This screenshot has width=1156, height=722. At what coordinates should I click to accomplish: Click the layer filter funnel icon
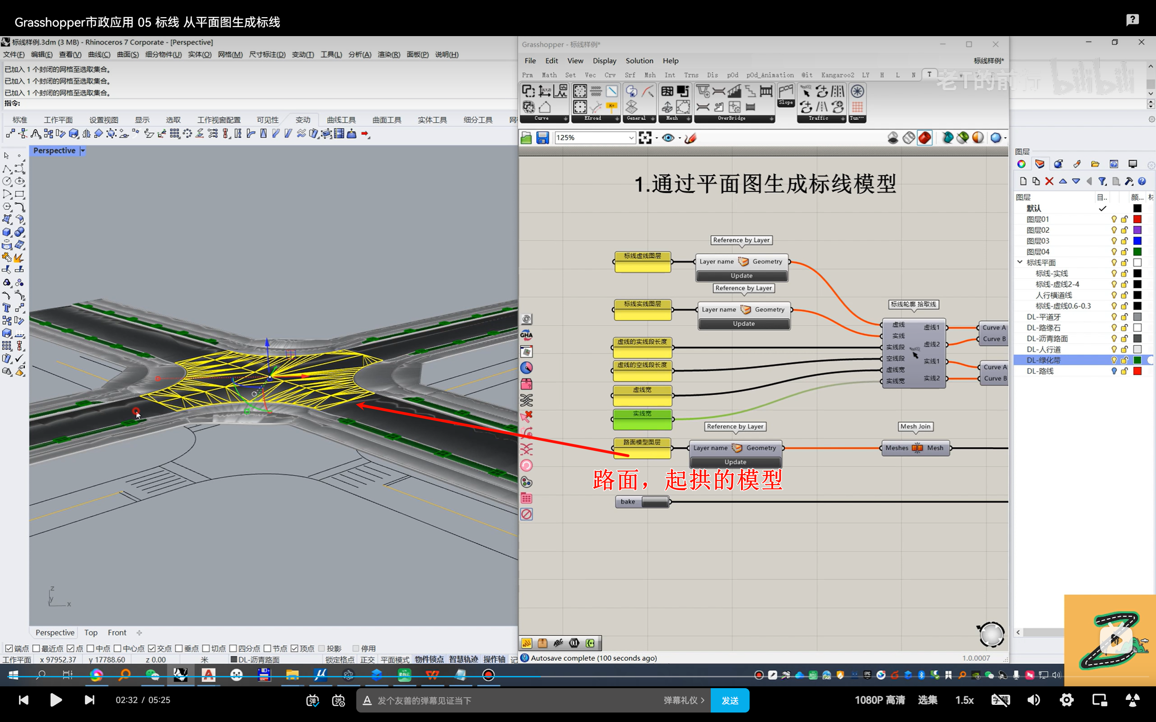pos(1102,181)
